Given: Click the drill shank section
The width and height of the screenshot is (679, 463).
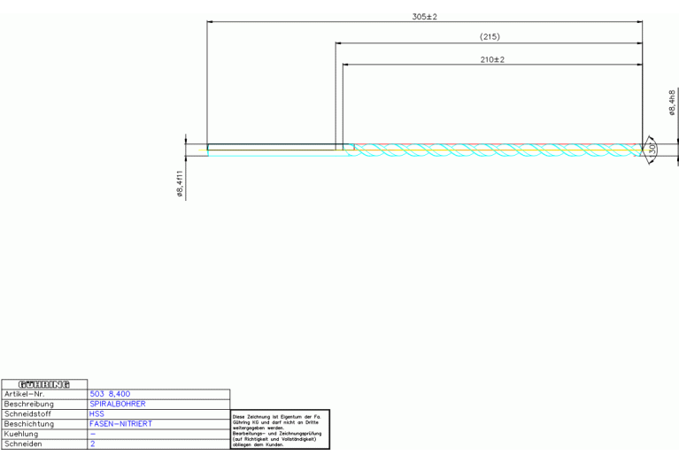Looking at the screenshot, I should [274, 149].
